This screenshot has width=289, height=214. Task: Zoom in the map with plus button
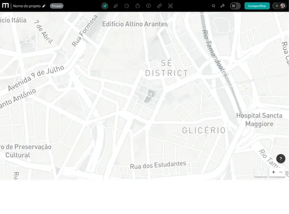click(x=273, y=172)
